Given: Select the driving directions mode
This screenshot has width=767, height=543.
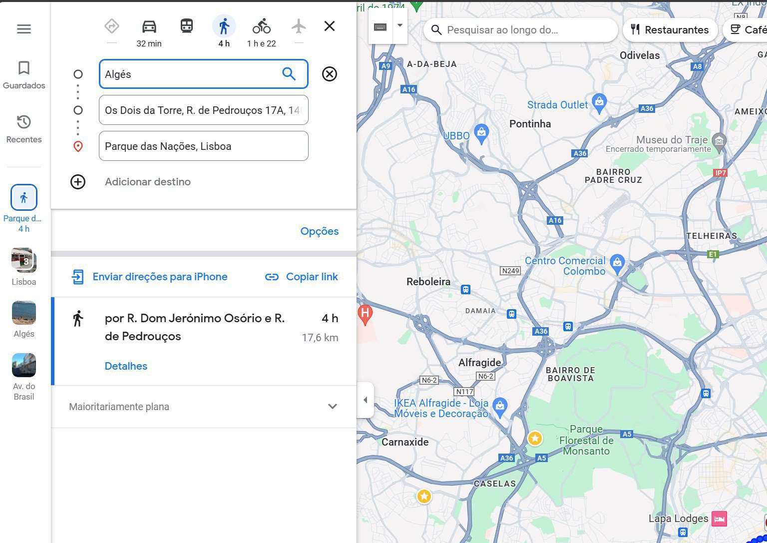Looking at the screenshot, I should [148, 26].
